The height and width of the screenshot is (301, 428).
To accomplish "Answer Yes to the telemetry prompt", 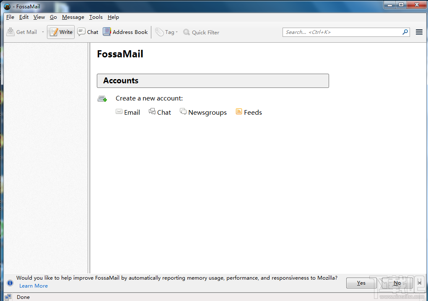I will coord(361,283).
